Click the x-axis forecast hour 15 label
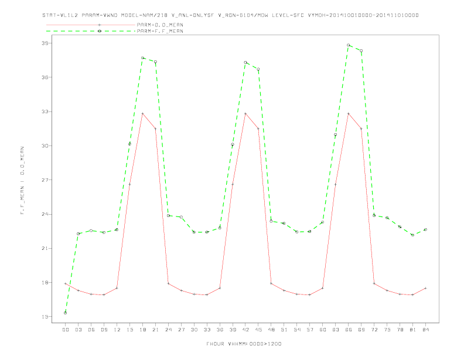This screenshot has width=464, height=359. [x=129, y=330]
